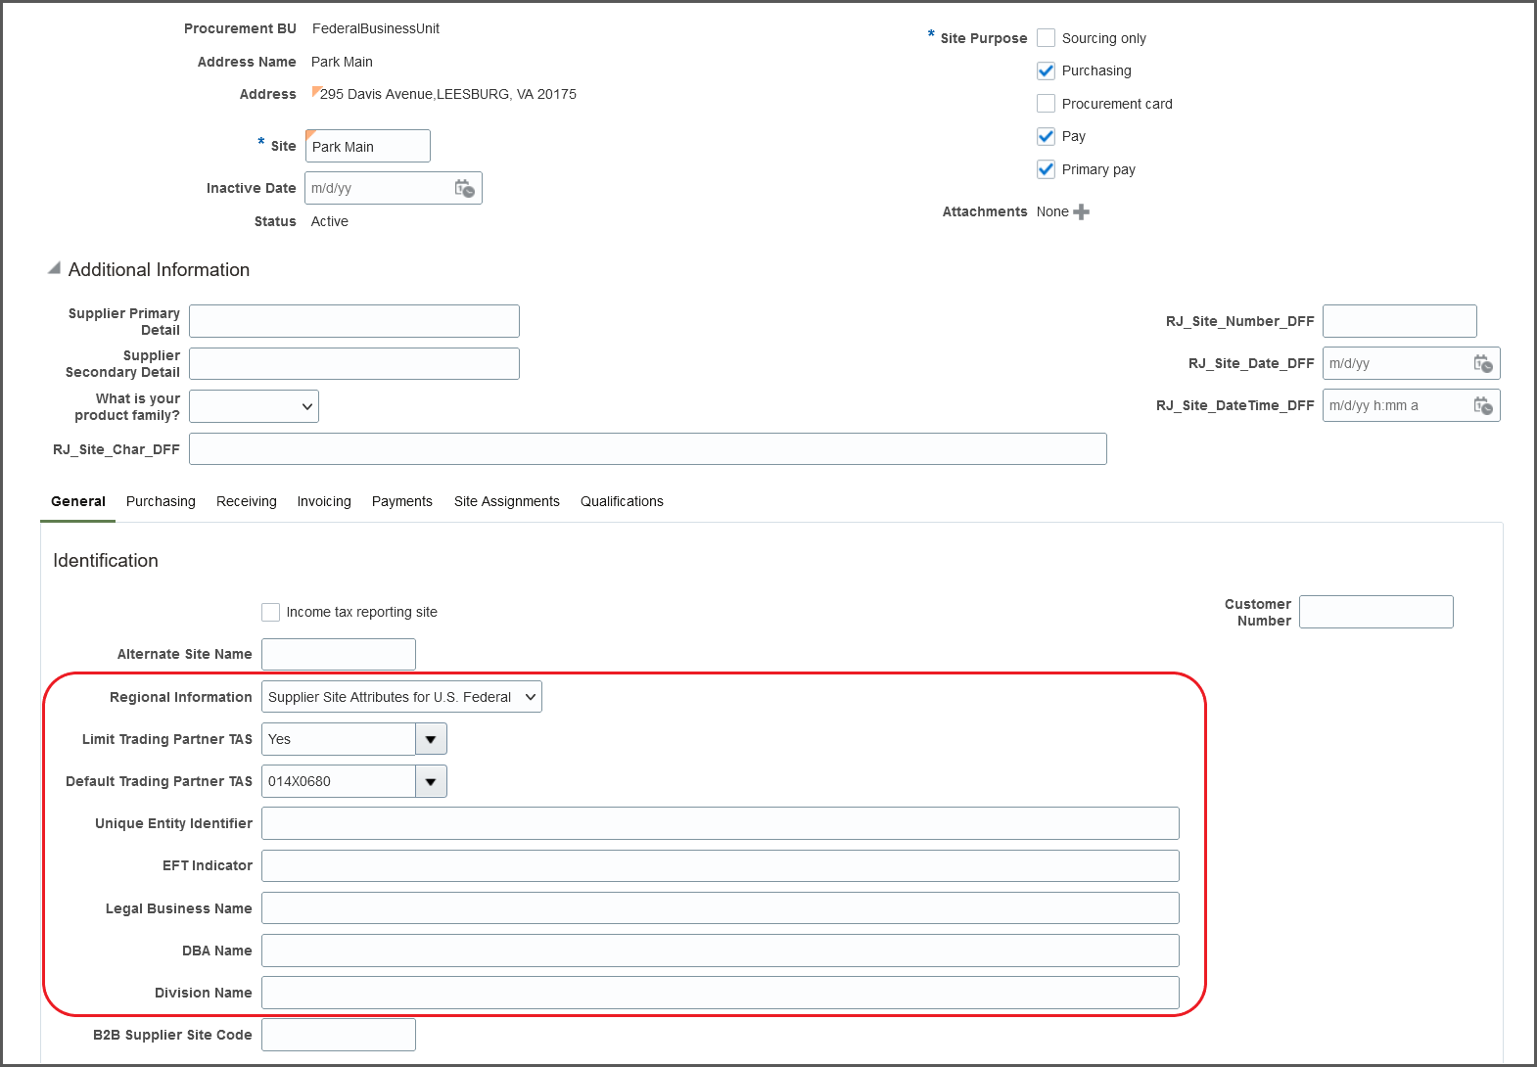Open Default Trading Partner TAS list
Image resolution: width=1537 pixels, height=1067 pixels.
pos(431,781)
